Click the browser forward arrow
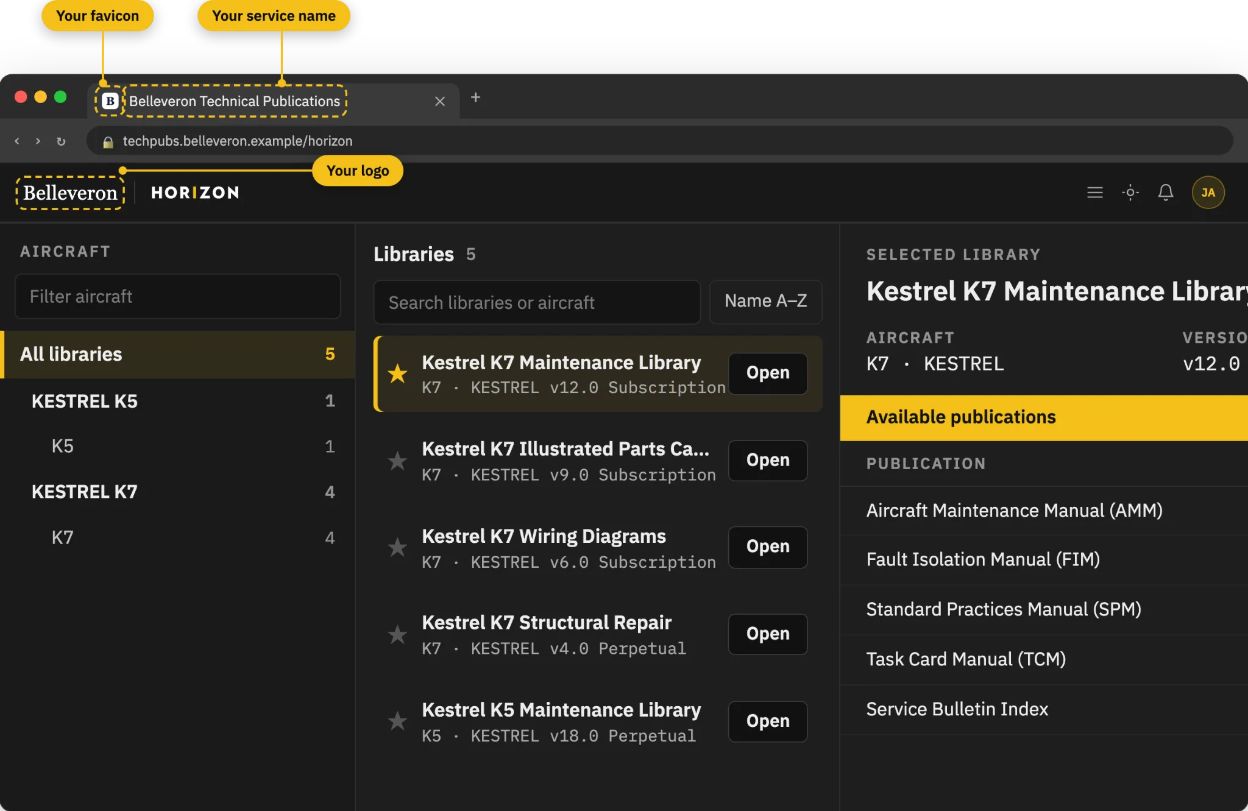The height and width of the screenshot is (811, 1248). (38, 141)
